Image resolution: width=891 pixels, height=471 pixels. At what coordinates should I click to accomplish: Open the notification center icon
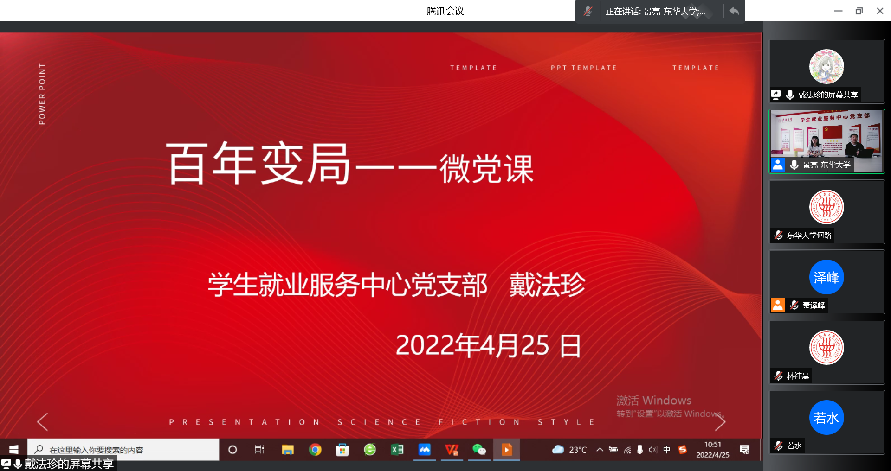click(x=745, y=449)
